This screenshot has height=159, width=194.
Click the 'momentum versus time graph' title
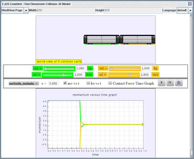[95, 95]
